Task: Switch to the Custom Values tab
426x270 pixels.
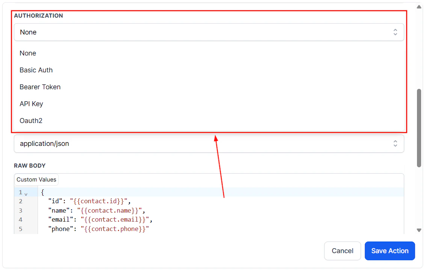Action: (x=36, y=180)
